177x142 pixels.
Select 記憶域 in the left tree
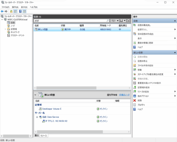[14, 29]
